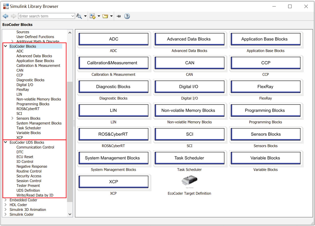Image resolution: width=315 pixels, height=226 pixels.
Task: Open Advanced Data Blocks library icon
Action: pos(189,39)
